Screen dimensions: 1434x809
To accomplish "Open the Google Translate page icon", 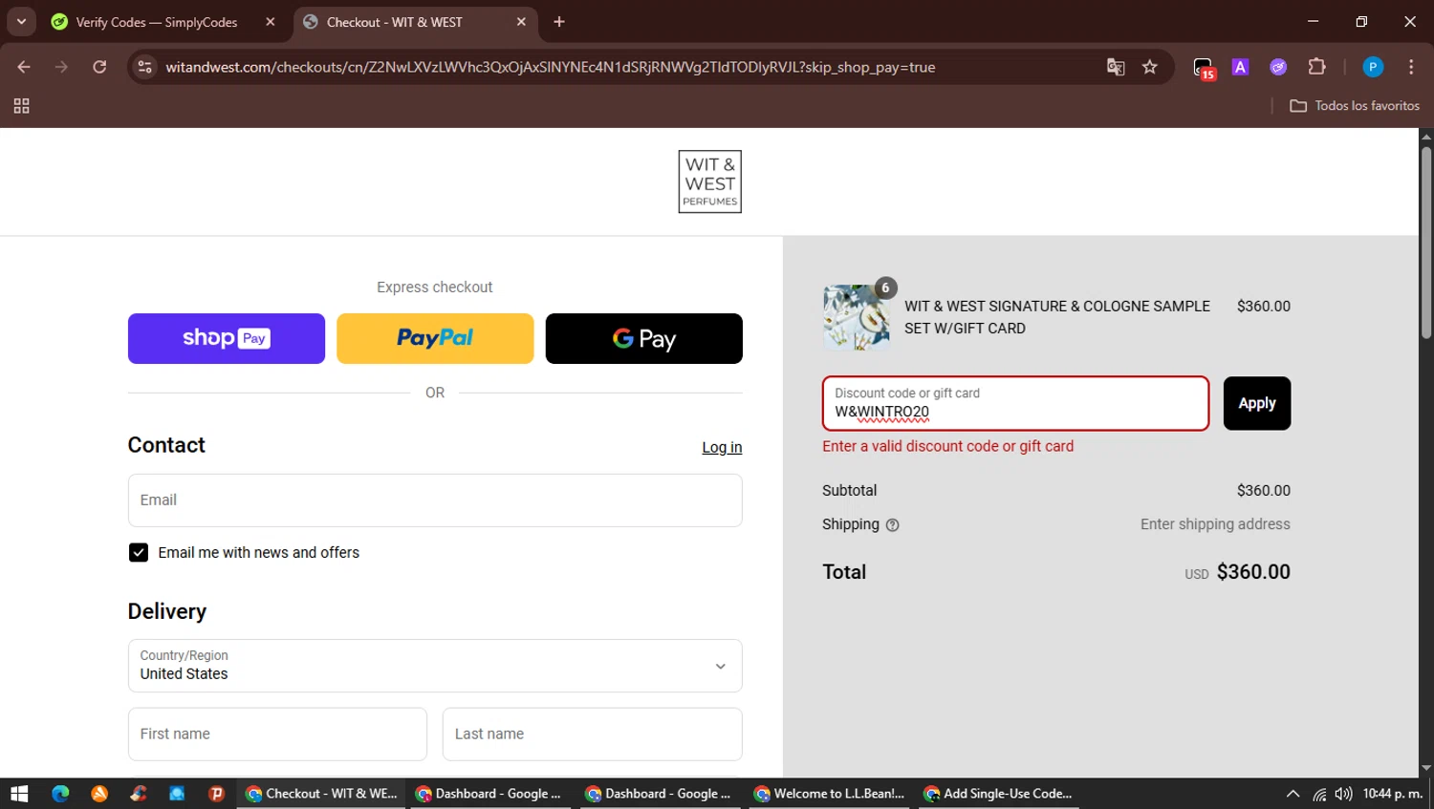I will click(x=1116, y=67).
